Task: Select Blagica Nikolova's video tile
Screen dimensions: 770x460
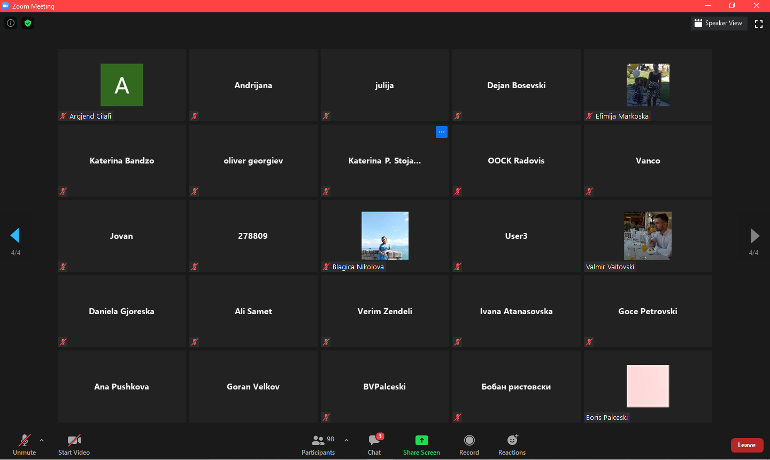Action: click(x=384, y=236)
